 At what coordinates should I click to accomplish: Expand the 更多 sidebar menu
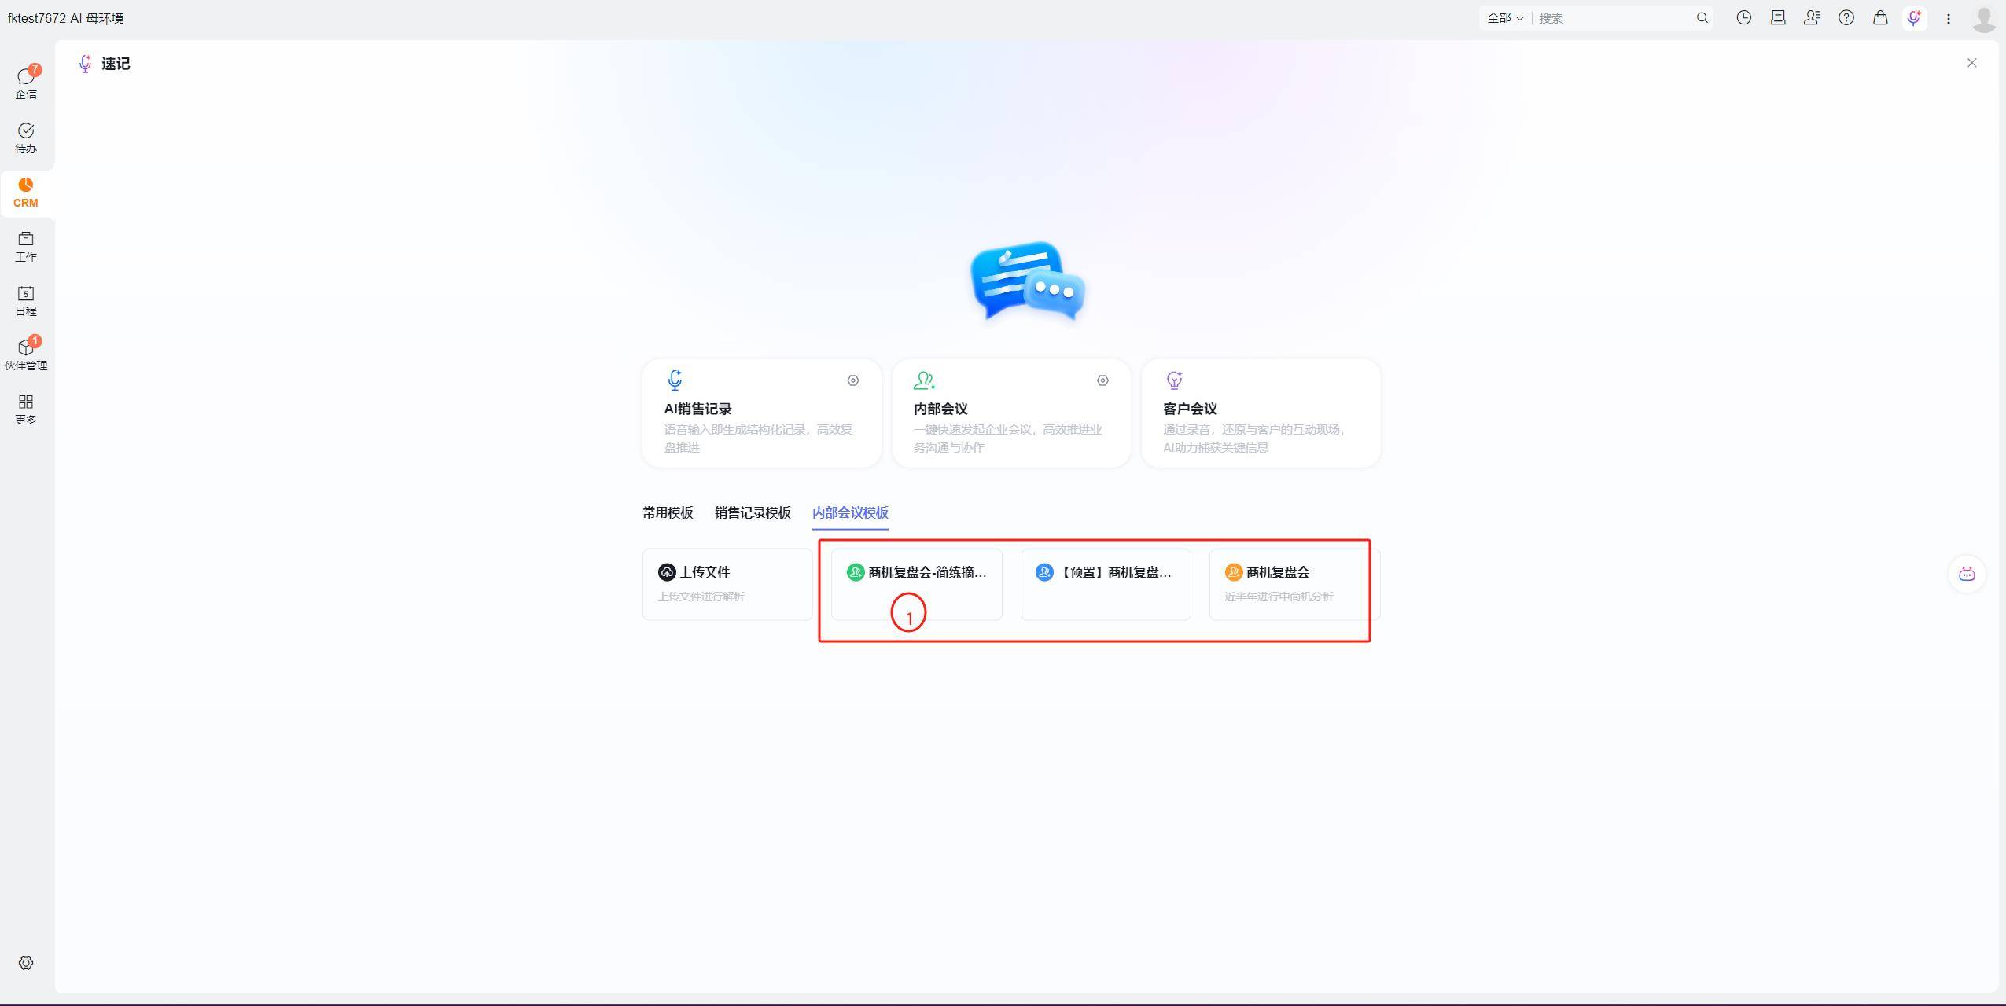(x=26, y=409)
